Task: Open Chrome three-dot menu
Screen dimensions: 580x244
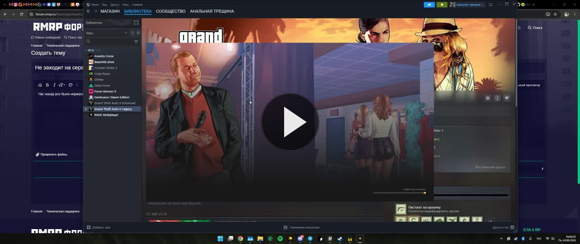Action: 574,14
